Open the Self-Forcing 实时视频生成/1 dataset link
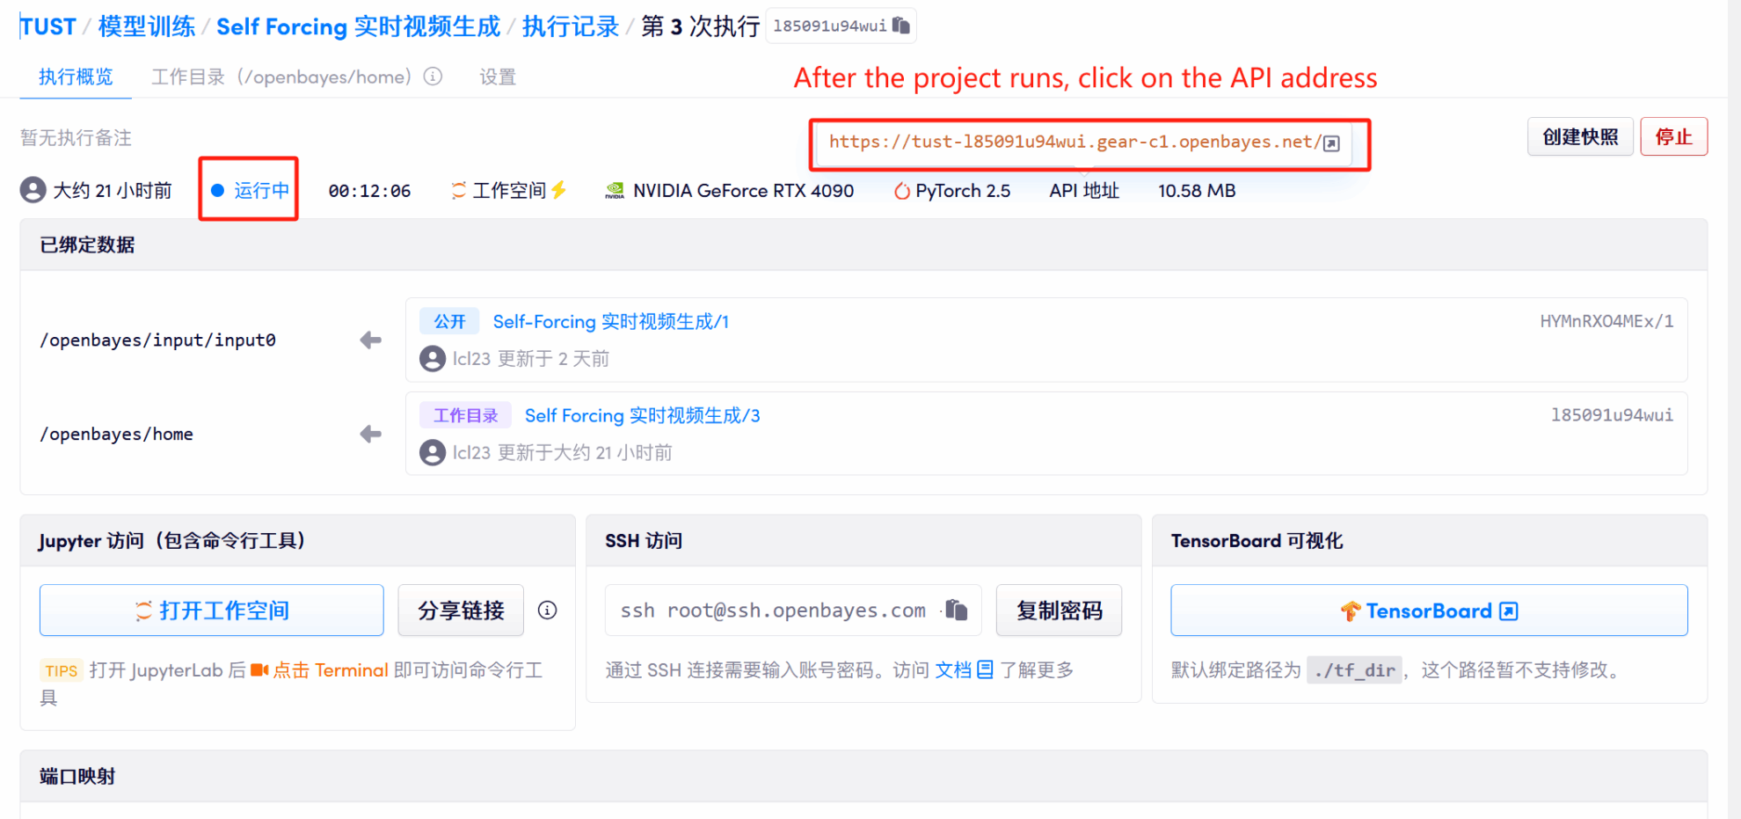The image size is (1741, 819). pos(610,322)
